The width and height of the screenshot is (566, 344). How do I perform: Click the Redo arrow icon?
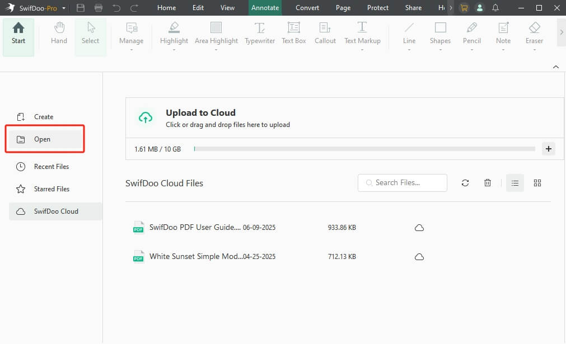134,8
